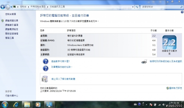The width and height of the screenshot is (184, 108).
Task: Open 線上深入了解分數和軟體 link
Action: [x=63, y=79]
